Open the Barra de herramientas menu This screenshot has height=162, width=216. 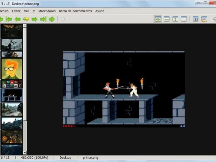click(75, 11)
